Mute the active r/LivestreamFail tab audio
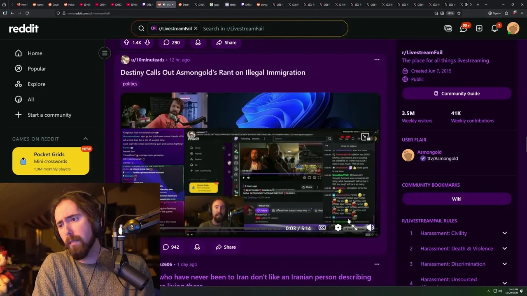 click(164, 5)
